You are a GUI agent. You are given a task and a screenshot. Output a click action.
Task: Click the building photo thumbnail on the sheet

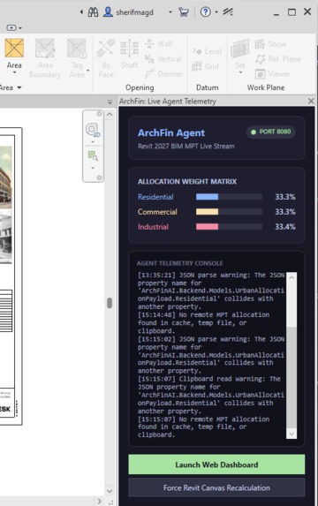point(6,177)
